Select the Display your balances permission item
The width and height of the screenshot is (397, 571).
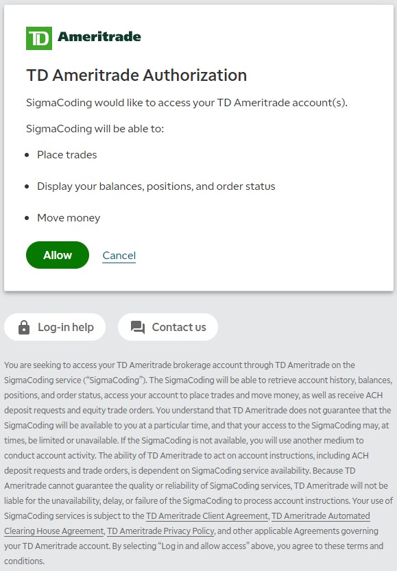coord(156,186)
